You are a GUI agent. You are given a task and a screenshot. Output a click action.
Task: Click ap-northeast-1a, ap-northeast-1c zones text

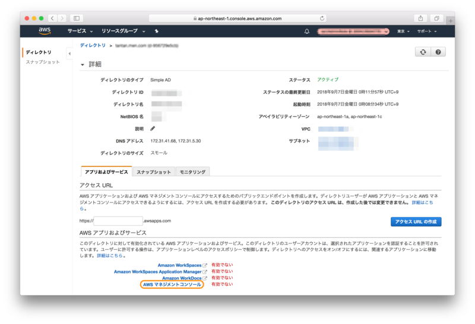click(350, 116)
